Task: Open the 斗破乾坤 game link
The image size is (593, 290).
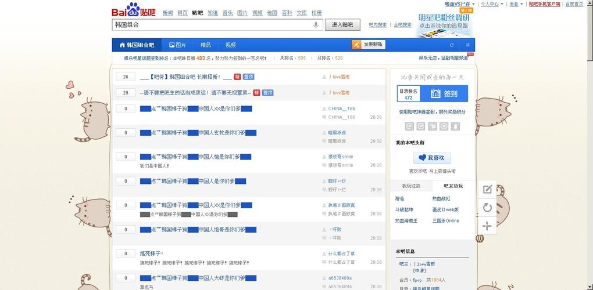Action: pyautogui.click(x=404, y=210)
